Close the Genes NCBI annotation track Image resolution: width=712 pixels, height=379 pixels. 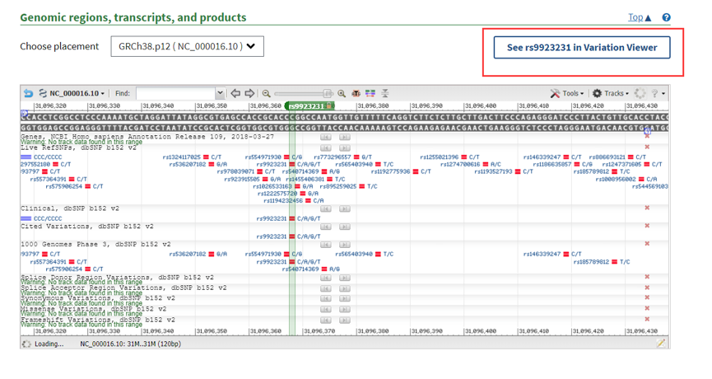(x=647, y=136)
